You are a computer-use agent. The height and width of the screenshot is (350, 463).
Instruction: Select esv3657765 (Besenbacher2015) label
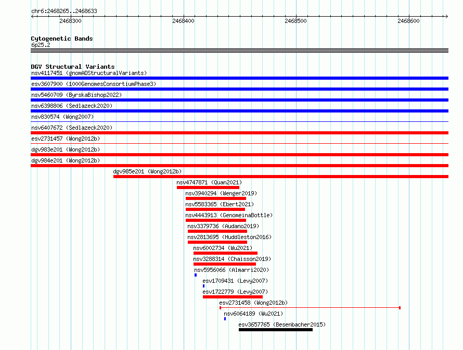click(x=282, y=324)
